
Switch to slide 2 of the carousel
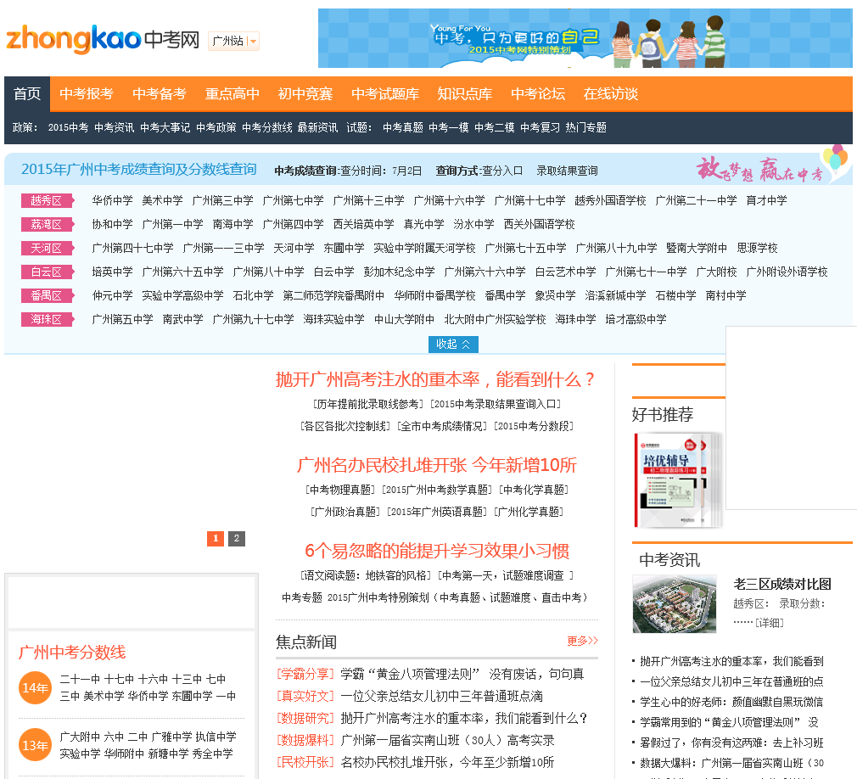click(237, 539)
